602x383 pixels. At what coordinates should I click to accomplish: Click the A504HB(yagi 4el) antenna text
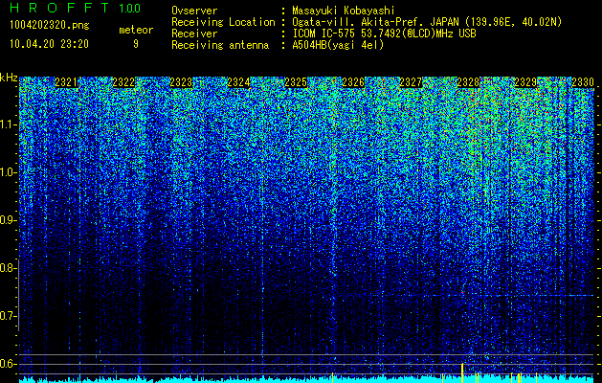[x=338, y=45]
